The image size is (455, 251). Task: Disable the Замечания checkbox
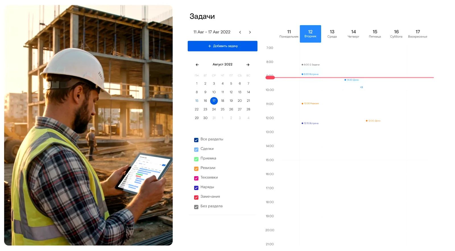196,197
